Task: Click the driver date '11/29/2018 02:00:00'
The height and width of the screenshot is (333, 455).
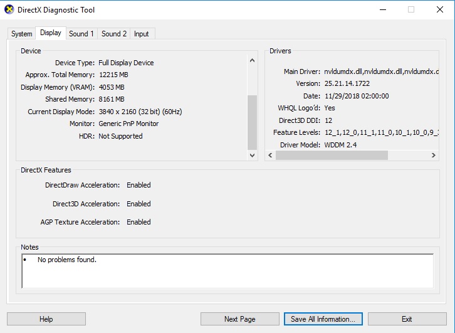Action: click(357, 96)
